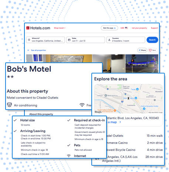Save the property with the heart button
Screen dimensions: 169x172
[x=152, y=50]
